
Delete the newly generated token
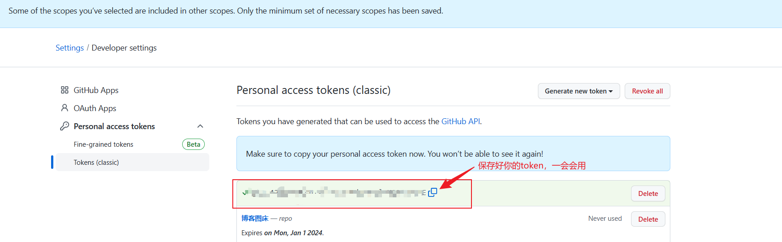click(648, 193)
